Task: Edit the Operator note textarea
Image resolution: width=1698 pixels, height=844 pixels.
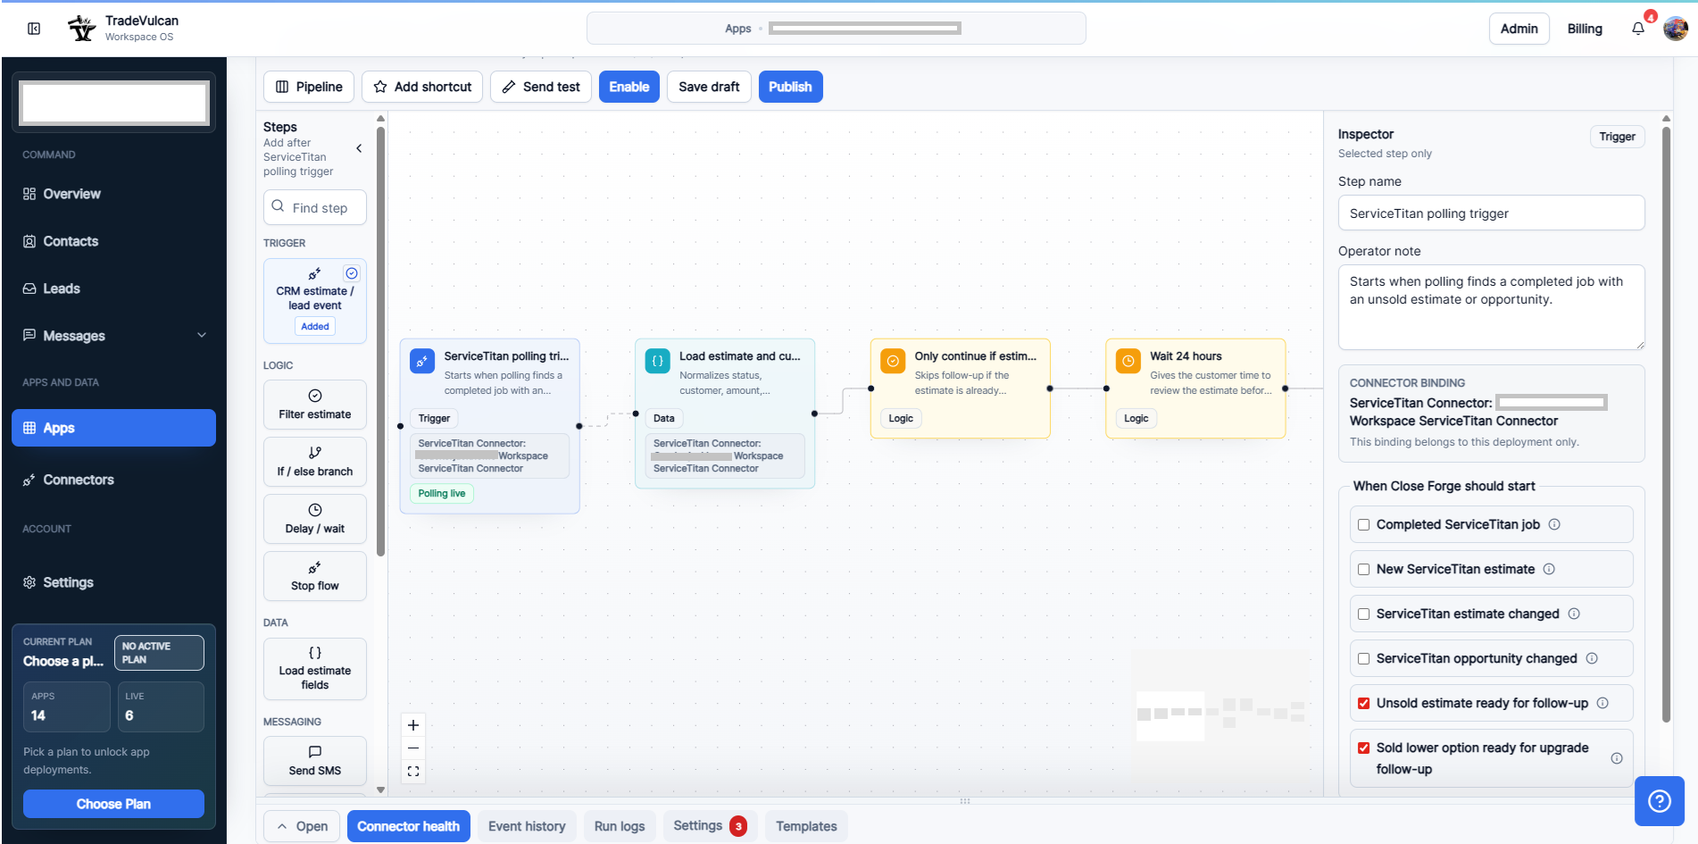Action: coord(1491,307)
